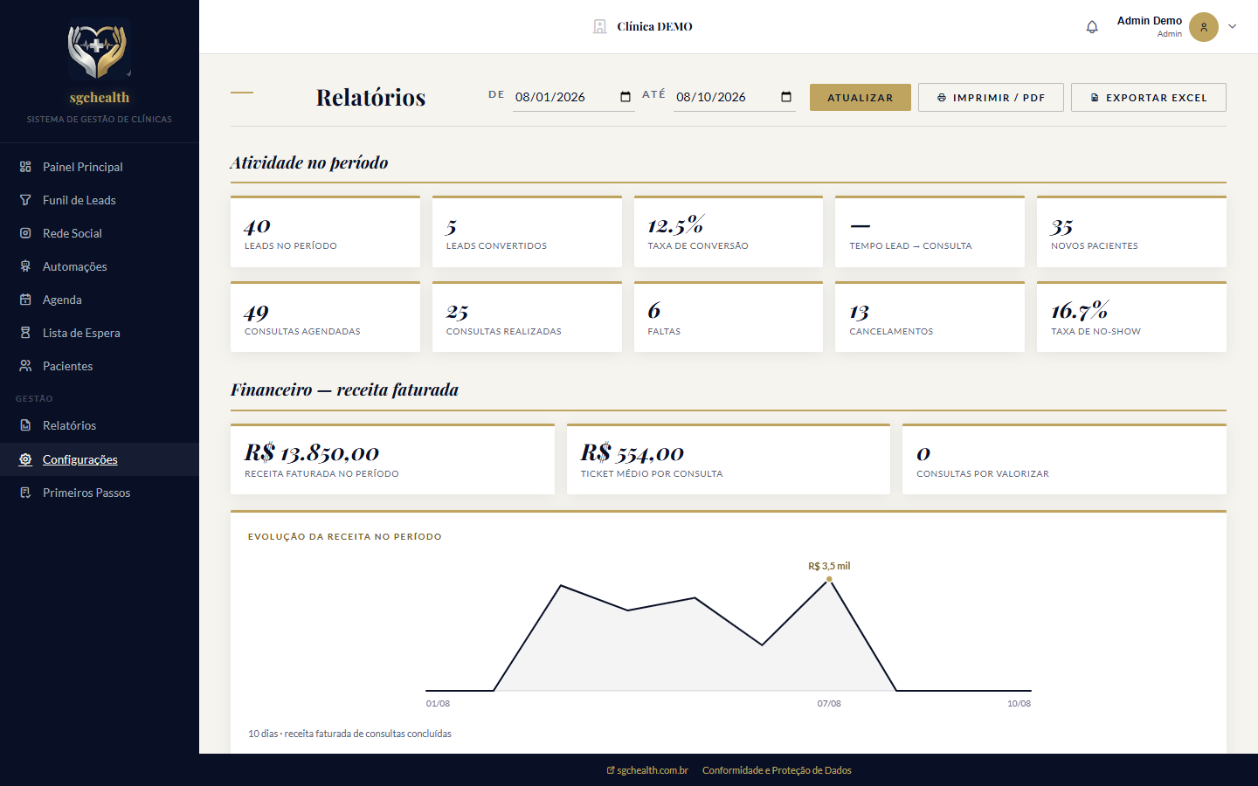The image size is (1258, 786).
Task: Click the Ticket Médio por Consulta card
Action: click(x=729, y=459)
